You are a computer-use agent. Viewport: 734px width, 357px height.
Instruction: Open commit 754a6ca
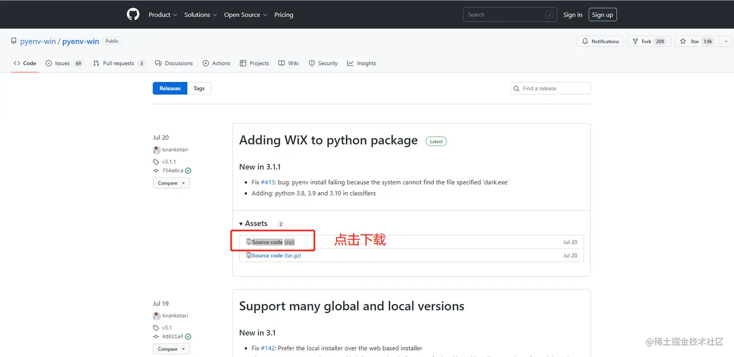coord(173,171)
